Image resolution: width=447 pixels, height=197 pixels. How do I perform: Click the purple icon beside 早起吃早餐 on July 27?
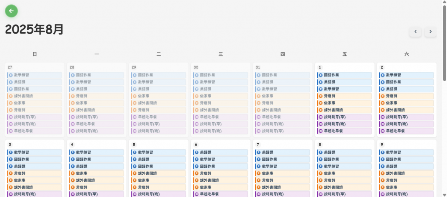(x=10, y=131)
